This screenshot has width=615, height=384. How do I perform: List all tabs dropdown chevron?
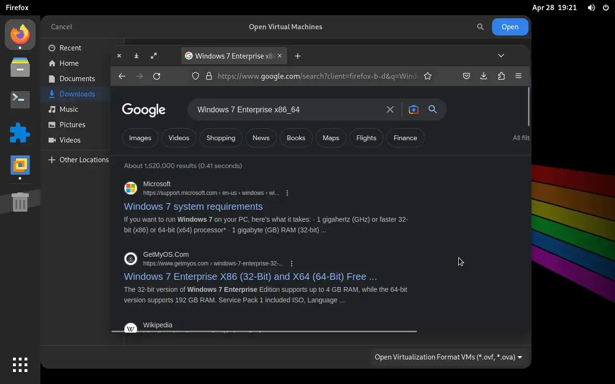coord(501,56)
